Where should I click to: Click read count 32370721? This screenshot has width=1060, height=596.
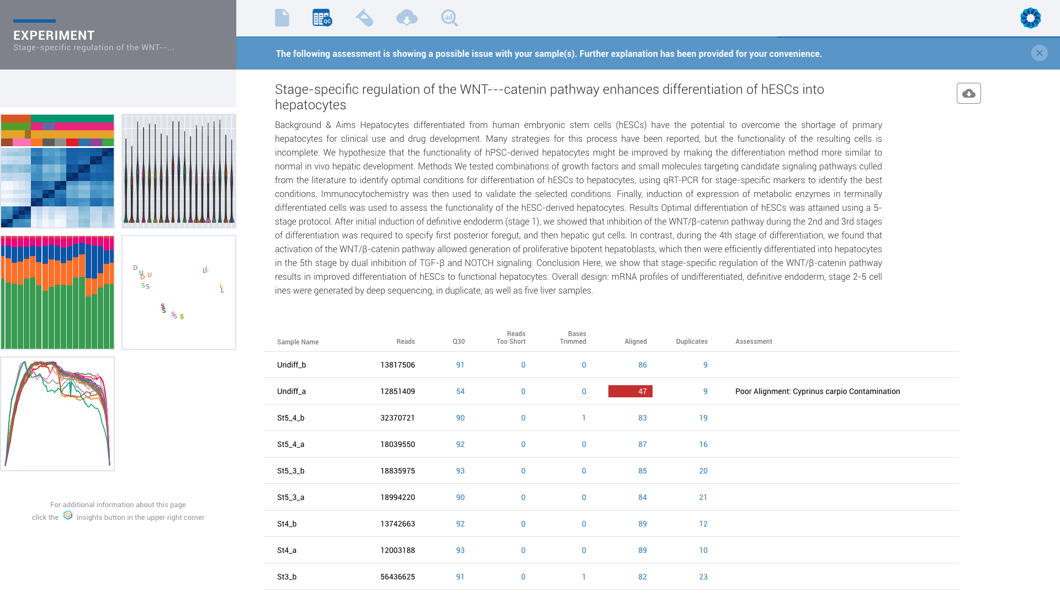(397, 418)
